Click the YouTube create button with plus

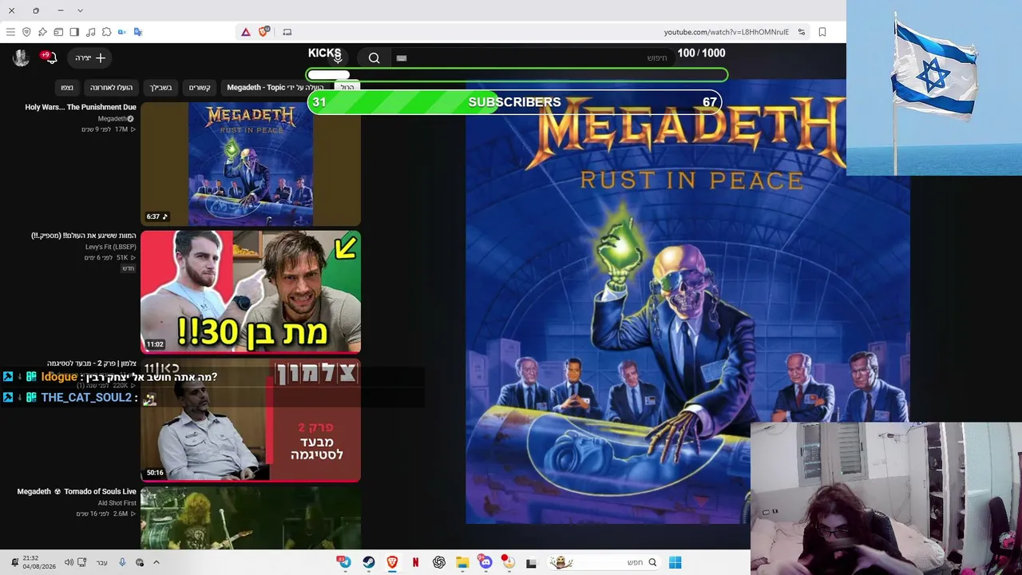(89, 57)
